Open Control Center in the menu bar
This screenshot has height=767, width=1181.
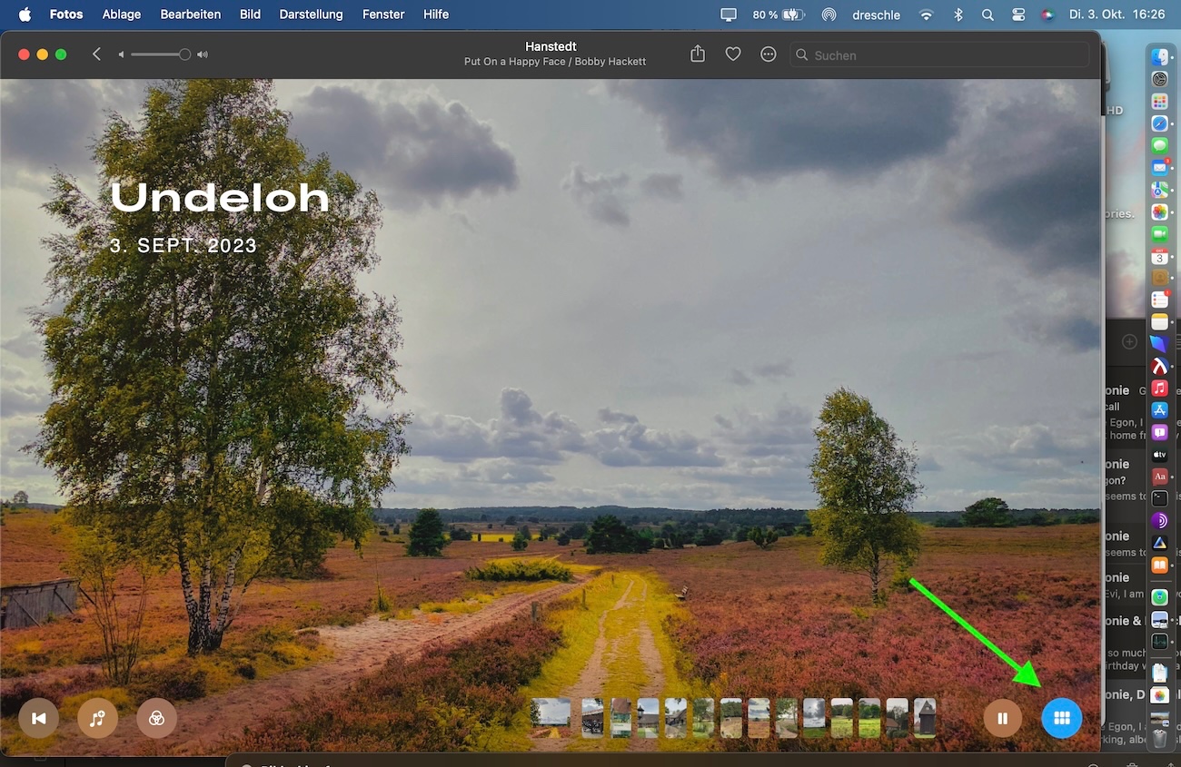(1017, 15)
